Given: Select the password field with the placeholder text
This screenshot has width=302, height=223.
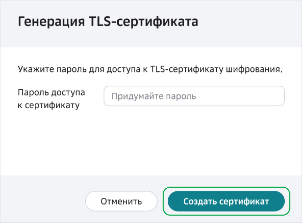Looking at the screenshot, I should [x=194, y=96].
